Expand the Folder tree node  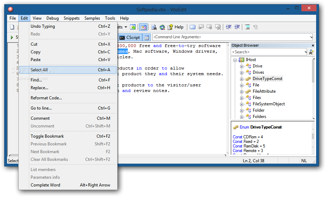point(242,111)
